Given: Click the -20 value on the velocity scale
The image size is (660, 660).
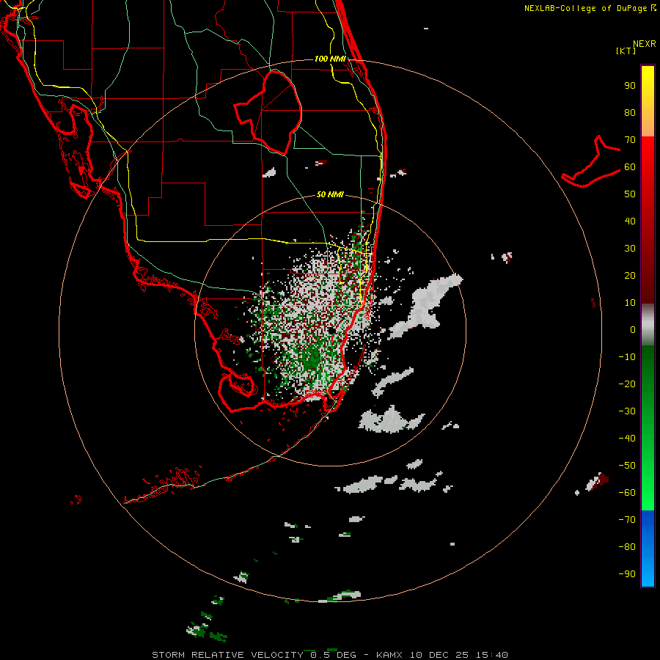Looking at the screenshot, I should (627, 384).
